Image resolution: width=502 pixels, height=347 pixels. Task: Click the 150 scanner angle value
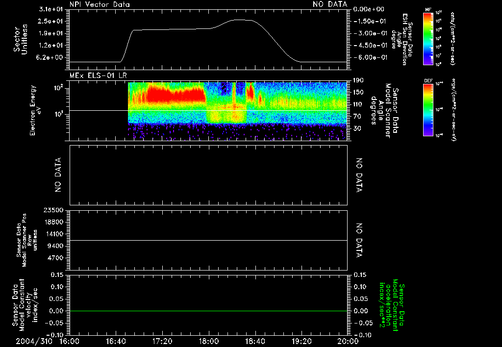[358, 92]
